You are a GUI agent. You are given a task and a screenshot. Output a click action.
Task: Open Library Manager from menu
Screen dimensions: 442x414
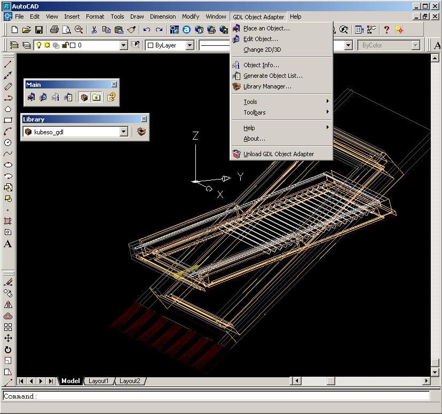(281, 86)
